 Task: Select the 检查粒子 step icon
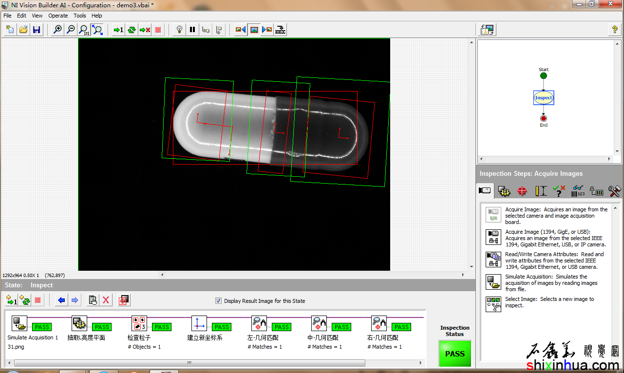(139, 323)
